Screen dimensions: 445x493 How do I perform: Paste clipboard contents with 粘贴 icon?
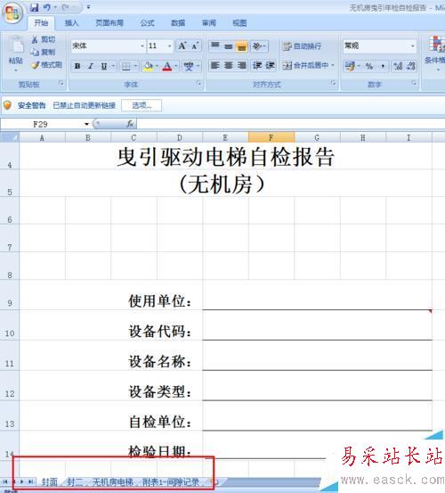(16, 45)
